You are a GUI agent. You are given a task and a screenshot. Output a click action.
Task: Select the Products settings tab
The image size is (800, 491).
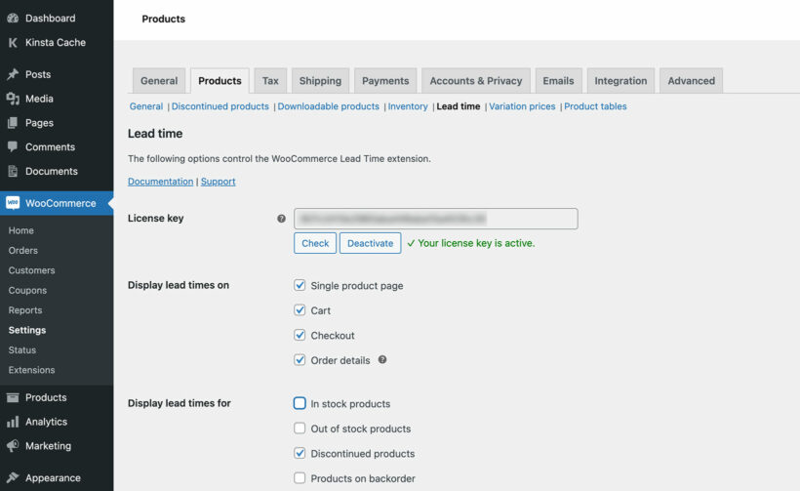click(220, 81)
